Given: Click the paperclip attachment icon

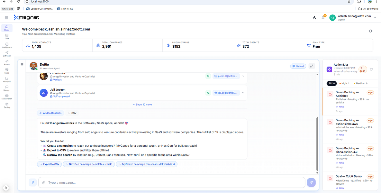Looking at the screenshot, I should click(44, 183).
